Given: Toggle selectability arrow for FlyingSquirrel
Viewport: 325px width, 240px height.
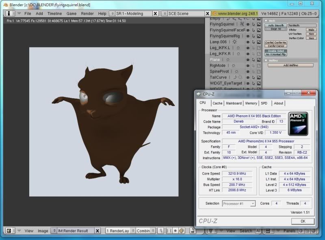Looking at the screenshot, I should coord(253,24).
